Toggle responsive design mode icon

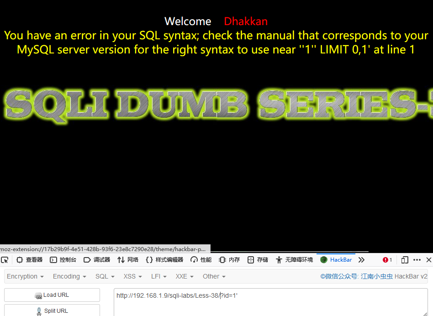coord(405,260)
